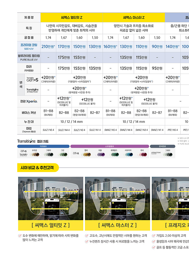This screenshot has width=189, height=266.
Task: Click the 'PPZ / N5 4' marking cell
Action: point(173,130)
